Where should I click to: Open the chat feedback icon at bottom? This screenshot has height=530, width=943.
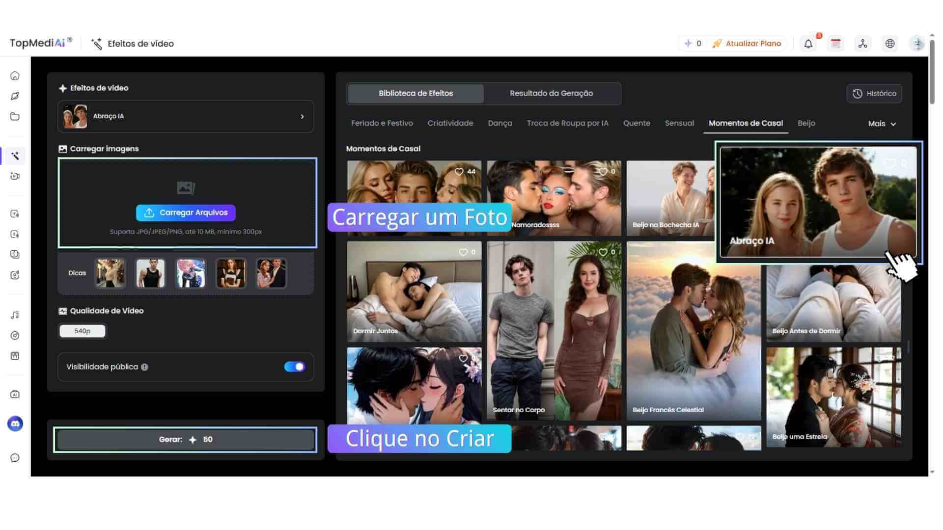point(15,458)
